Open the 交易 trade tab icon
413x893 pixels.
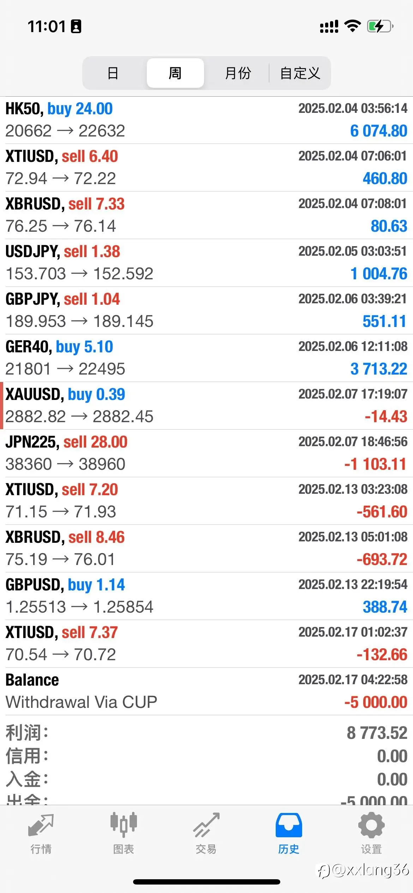(x=206, y=826)
